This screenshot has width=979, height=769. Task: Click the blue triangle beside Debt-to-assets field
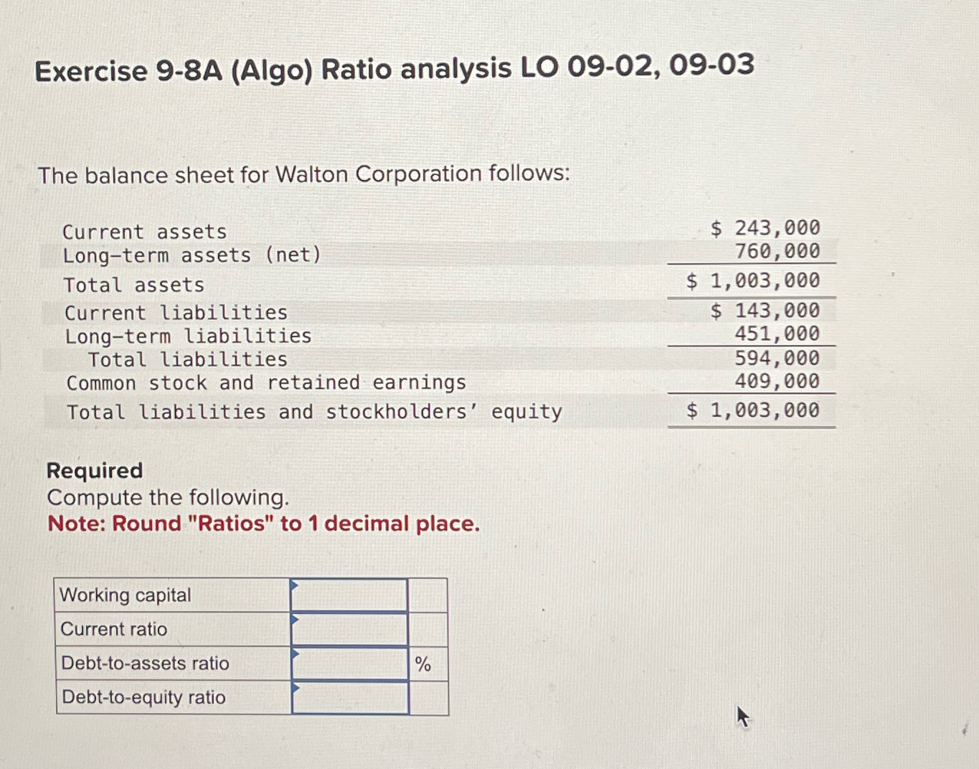(x=295, y=655)
